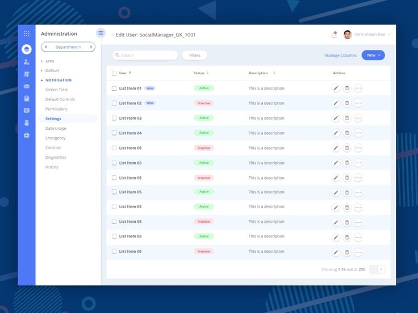Open the briefcase sidebar icon

pos(26,135)
